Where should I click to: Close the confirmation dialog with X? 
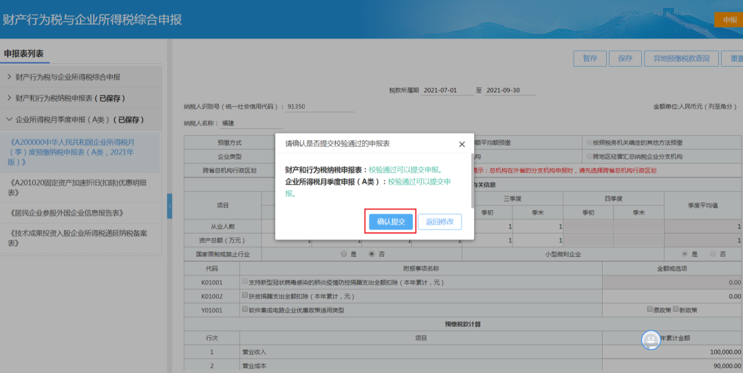462,144
